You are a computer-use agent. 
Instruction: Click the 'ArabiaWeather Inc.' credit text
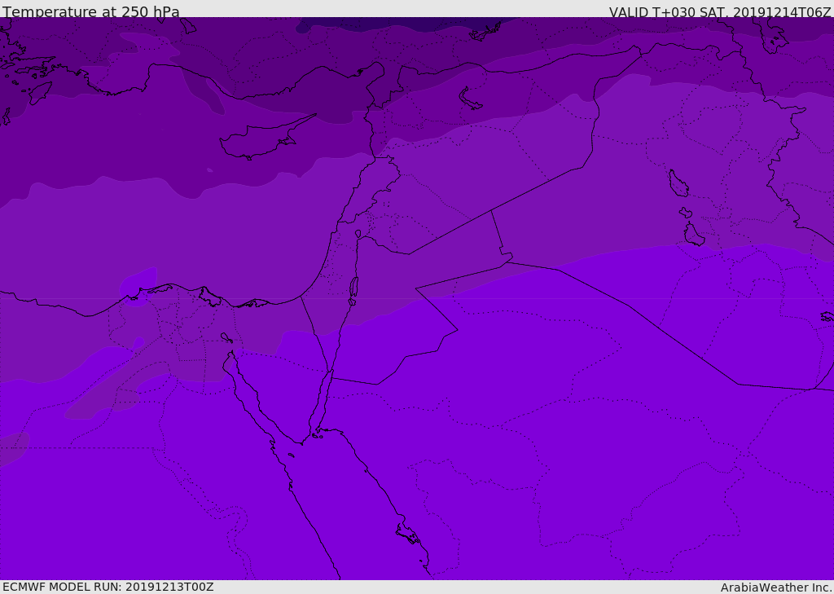click(x=777, y=587)
